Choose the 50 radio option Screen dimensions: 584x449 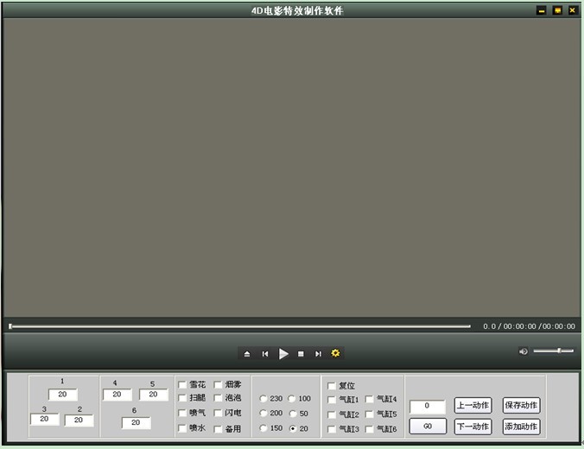(292, 414)
